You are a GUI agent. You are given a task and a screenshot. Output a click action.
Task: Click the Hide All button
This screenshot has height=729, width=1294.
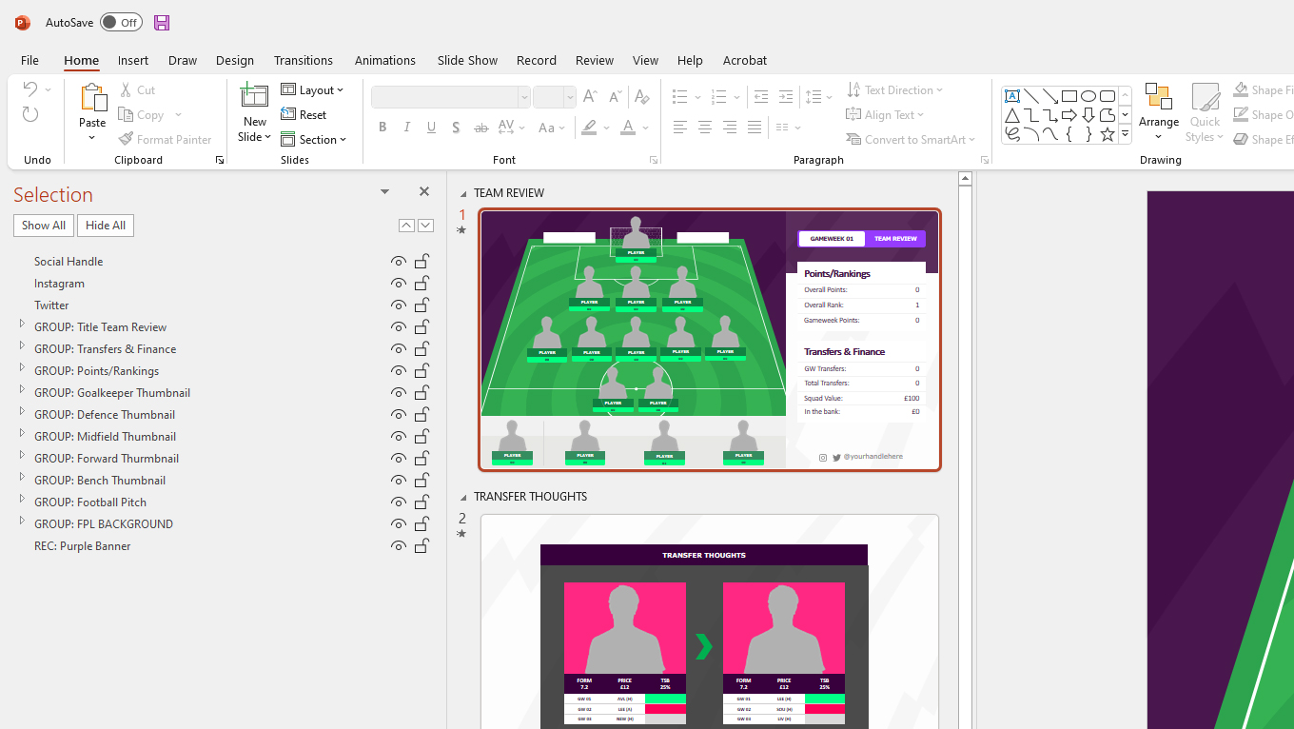coord(105,225)
